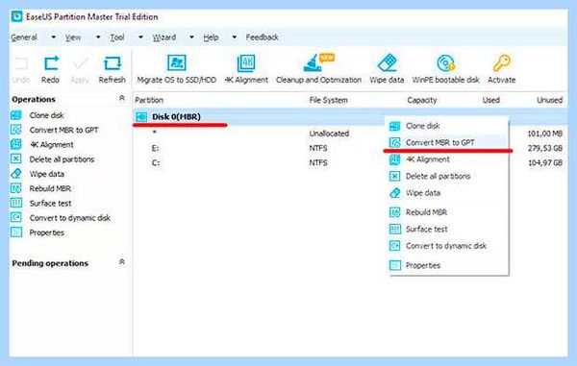
Task: Open the General menu dropdown arrow
Action: point(53,37)
